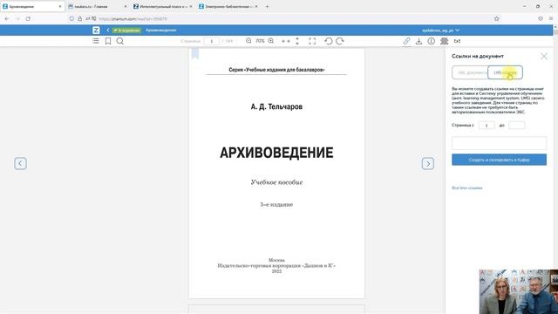The height and width of the screenshot is (314, 558).
Task: Switch to the third browser tab
Action: click(162, 6)
